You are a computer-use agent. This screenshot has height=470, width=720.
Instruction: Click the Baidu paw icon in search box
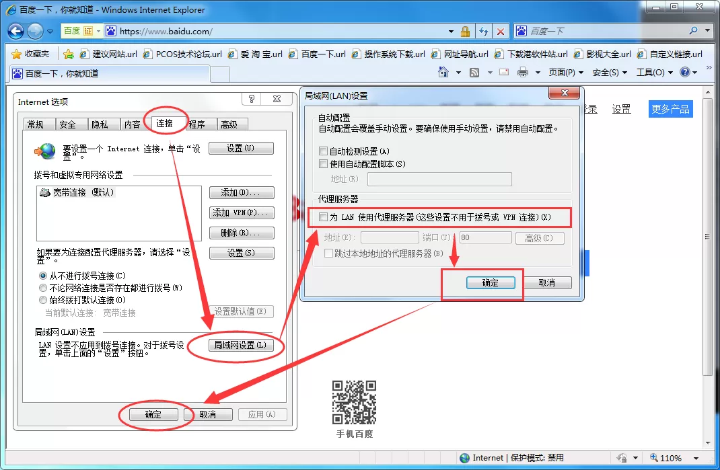[x=521, y=31]
